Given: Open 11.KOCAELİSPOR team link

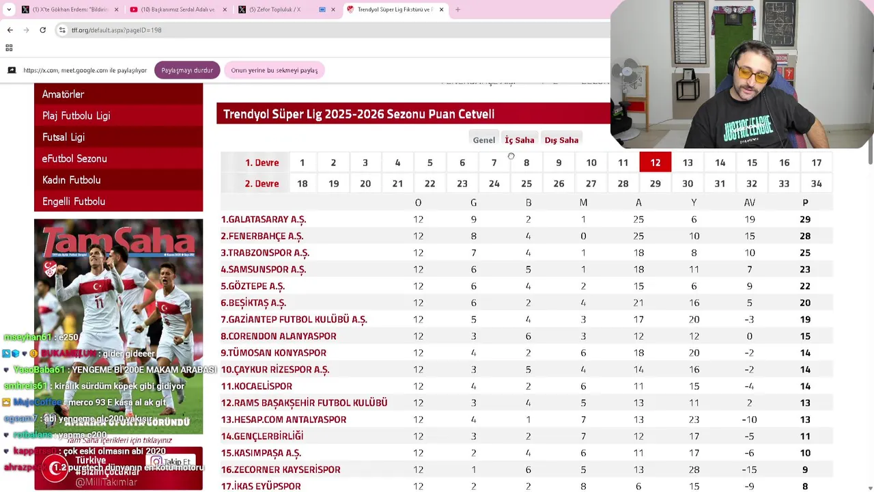Looking at the screenshot, I should click(x=257, y=386).
